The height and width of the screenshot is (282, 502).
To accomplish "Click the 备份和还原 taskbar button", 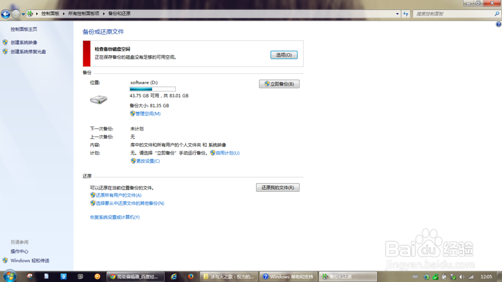I will (x=348, y=276).
